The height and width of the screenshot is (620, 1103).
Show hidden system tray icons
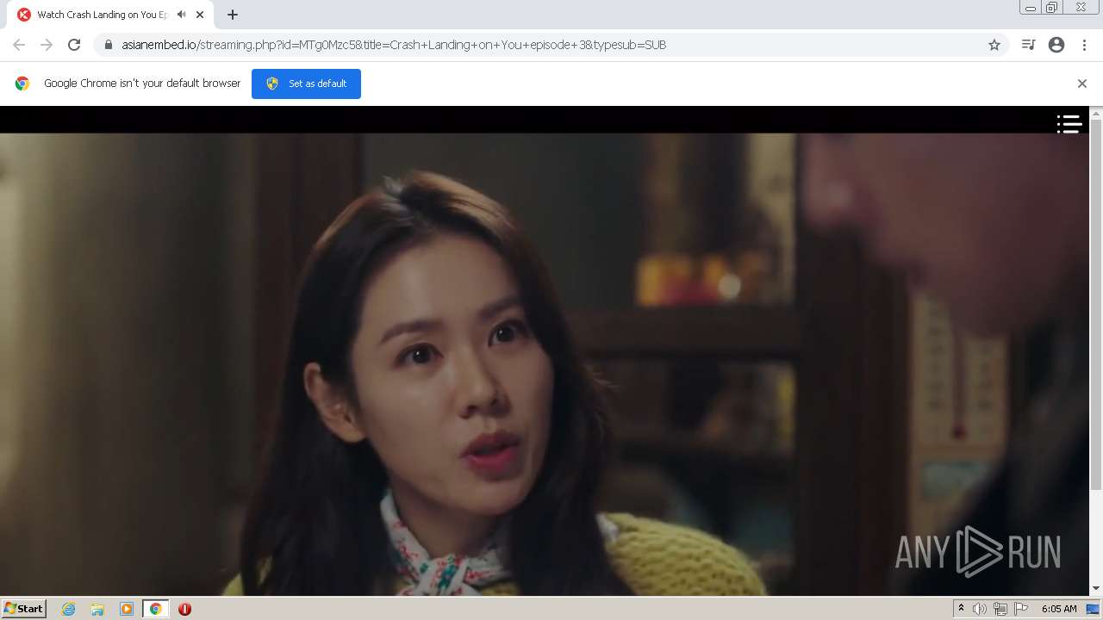pyautogui.click(x=961, y=609)
